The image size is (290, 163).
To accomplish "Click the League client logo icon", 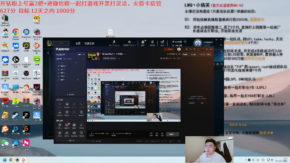I will click(49, 43).
